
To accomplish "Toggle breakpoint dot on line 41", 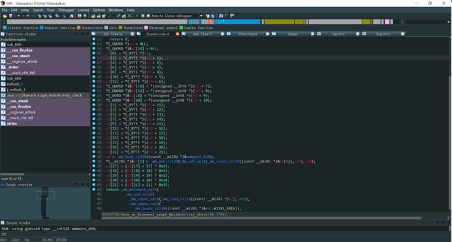I will point(93,175).
